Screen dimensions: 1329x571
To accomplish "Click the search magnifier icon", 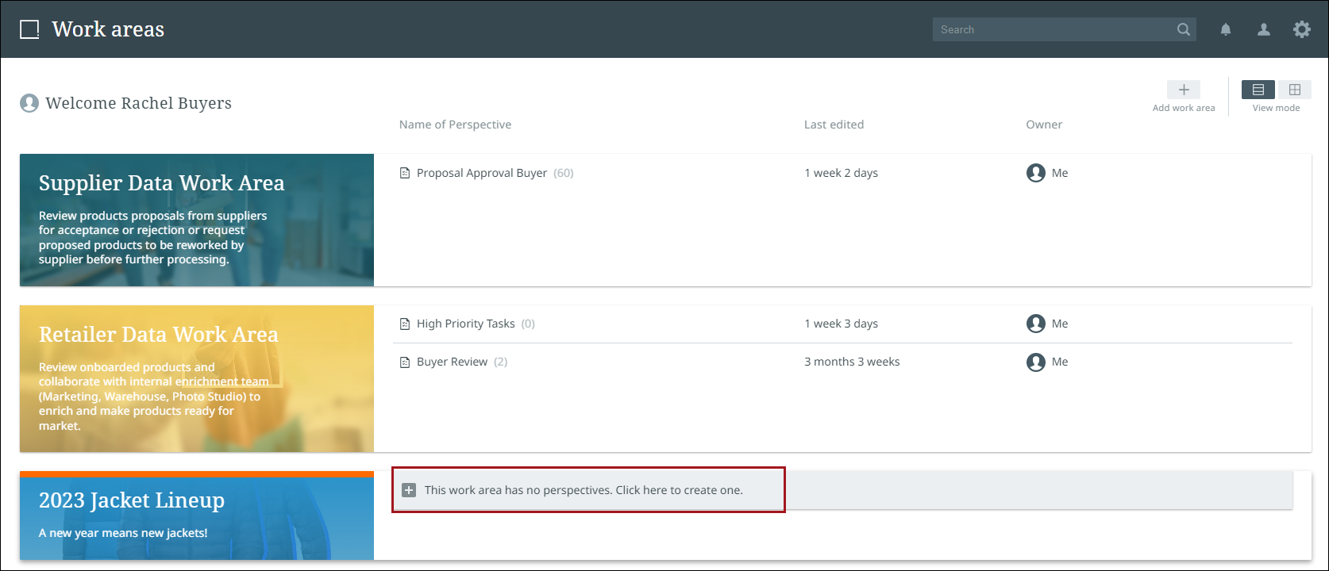I will pos(1183,30).
